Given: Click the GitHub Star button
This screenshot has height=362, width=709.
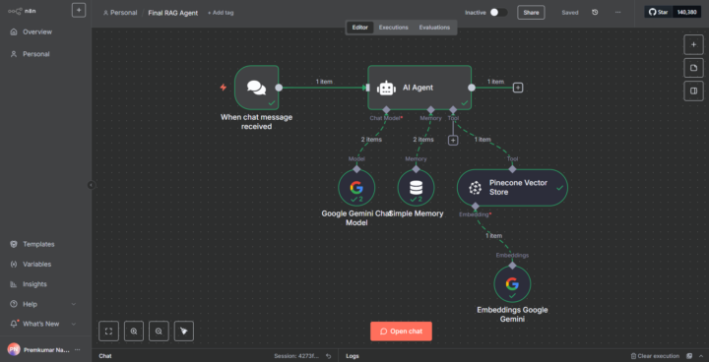Looking at the screenshot, I should (x=659, y=12).
